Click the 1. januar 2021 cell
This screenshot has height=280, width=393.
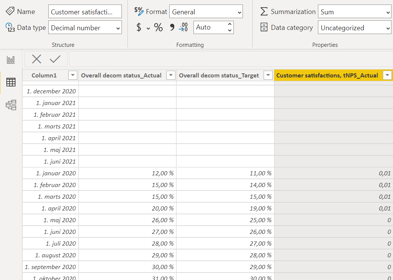click(x=51, y=103)
